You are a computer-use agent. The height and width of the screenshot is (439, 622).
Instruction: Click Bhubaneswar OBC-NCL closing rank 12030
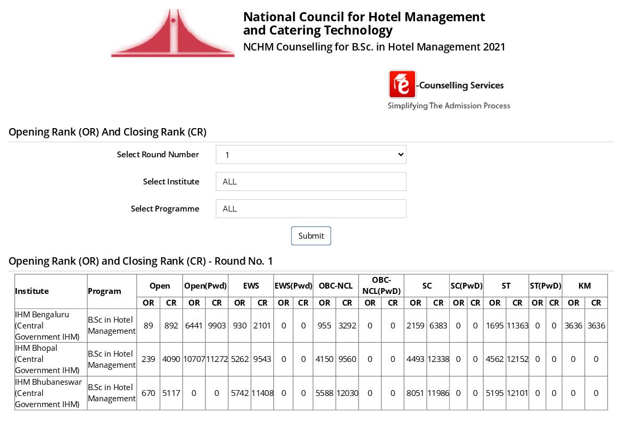coord(347,393)
